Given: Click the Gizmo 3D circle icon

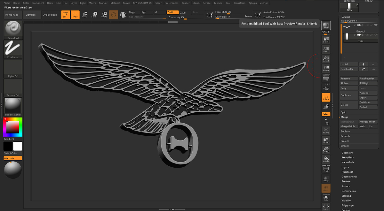Looking at the screenshot, I should 114,15.
